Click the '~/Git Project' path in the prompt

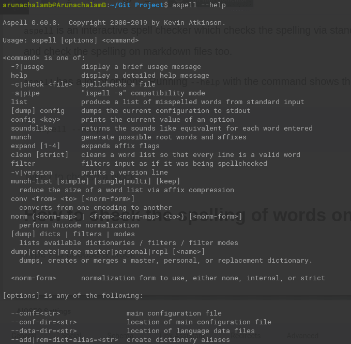point(137,5)
